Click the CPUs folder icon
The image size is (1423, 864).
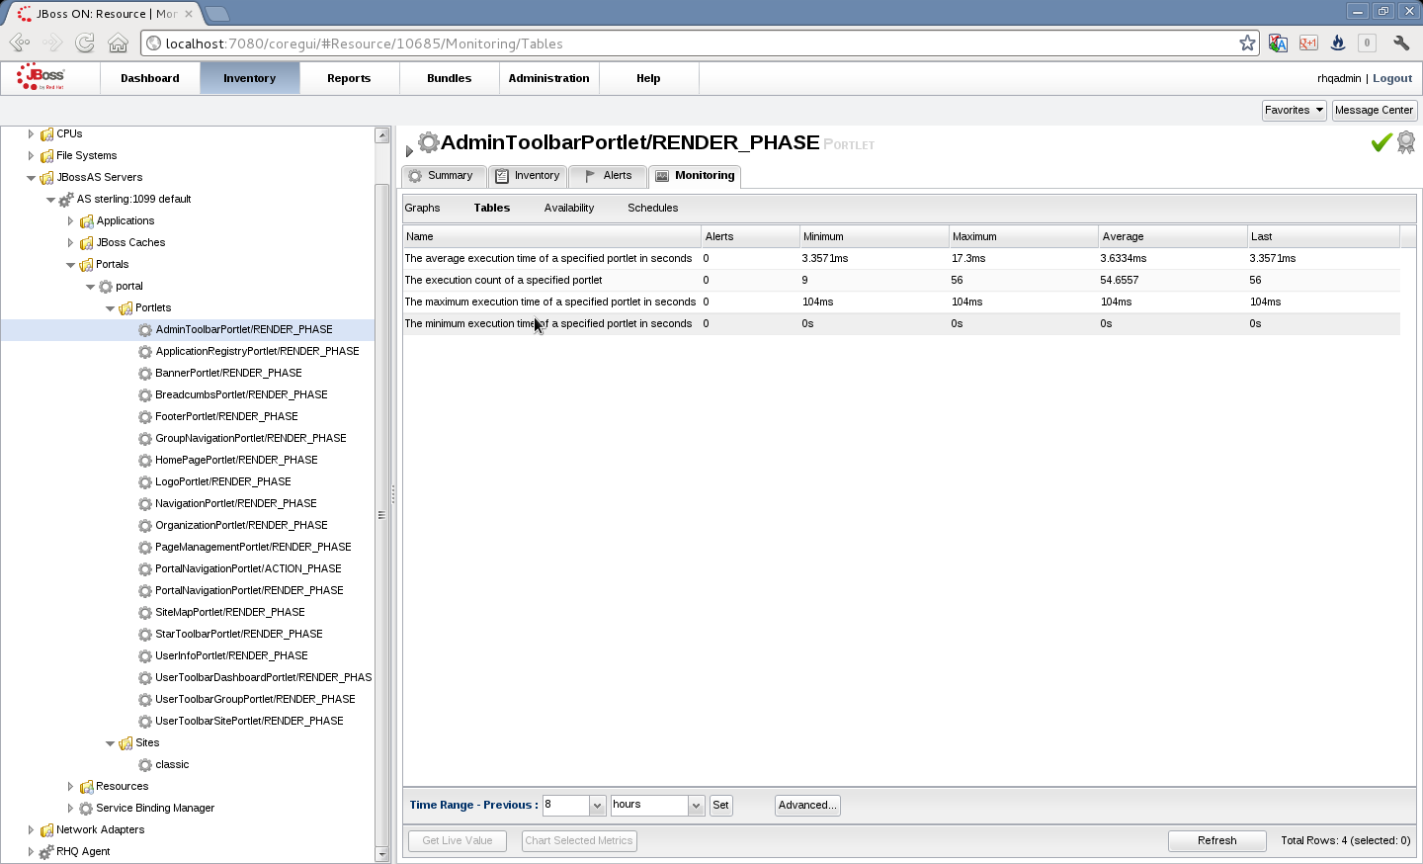point(46,134)
